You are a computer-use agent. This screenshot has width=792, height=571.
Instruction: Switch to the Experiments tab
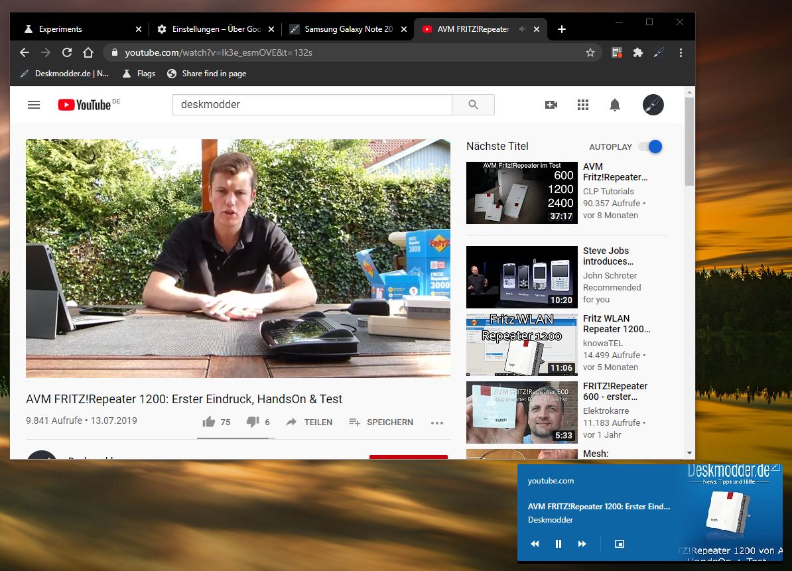(80, 29)
